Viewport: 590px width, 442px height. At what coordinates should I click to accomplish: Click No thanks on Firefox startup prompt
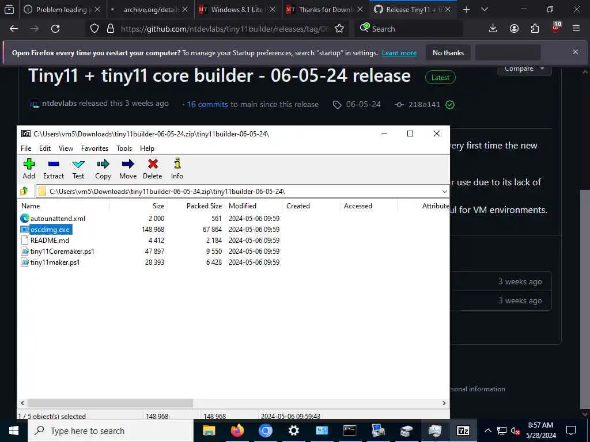[x=448, y=52]
